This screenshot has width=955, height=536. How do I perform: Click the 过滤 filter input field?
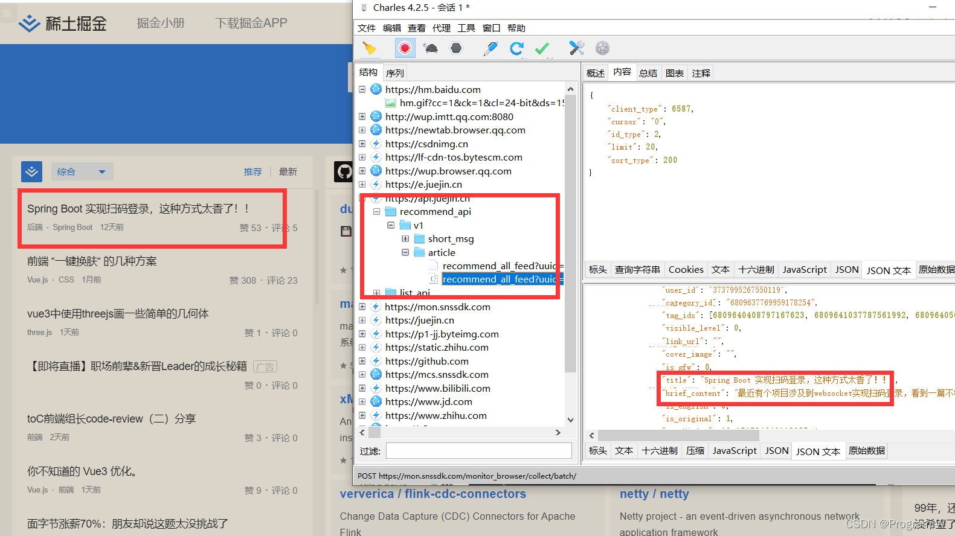point(479,451)
